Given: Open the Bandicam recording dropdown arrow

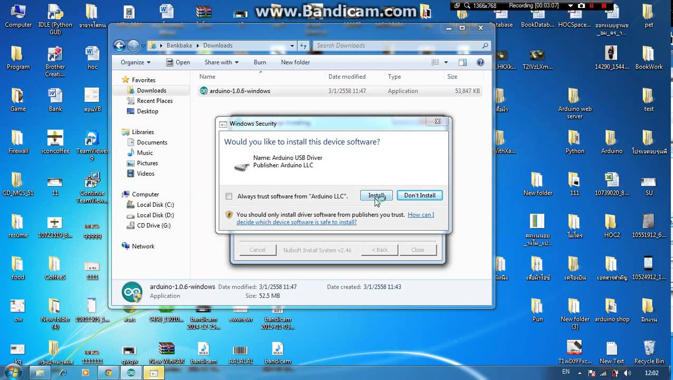Looking at the screenshot, I should point(570,6).
